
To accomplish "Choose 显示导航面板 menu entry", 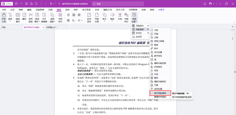I will (160, 93).
